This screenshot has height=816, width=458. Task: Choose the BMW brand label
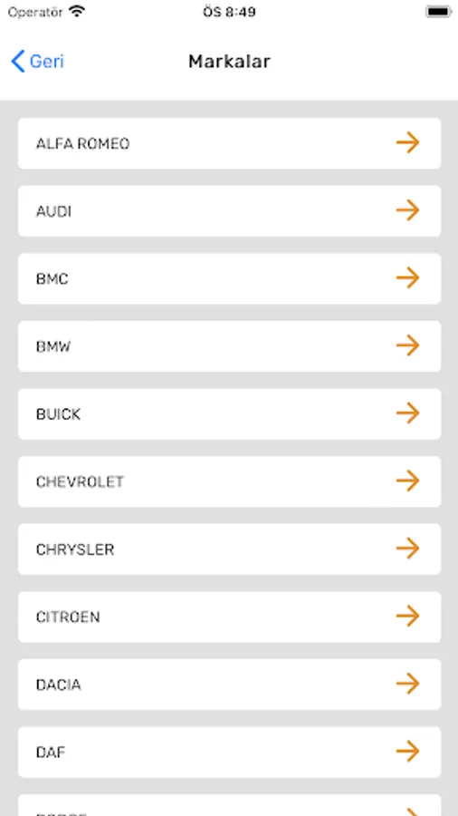[53, 347]
